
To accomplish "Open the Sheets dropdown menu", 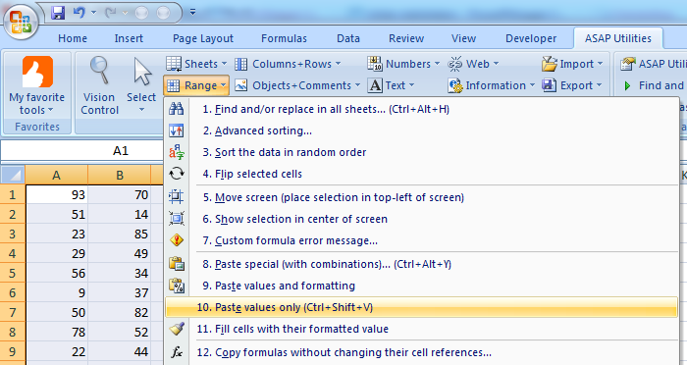I will pos(196,64).
